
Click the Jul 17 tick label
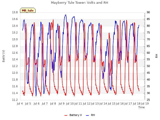coord(128,103)
